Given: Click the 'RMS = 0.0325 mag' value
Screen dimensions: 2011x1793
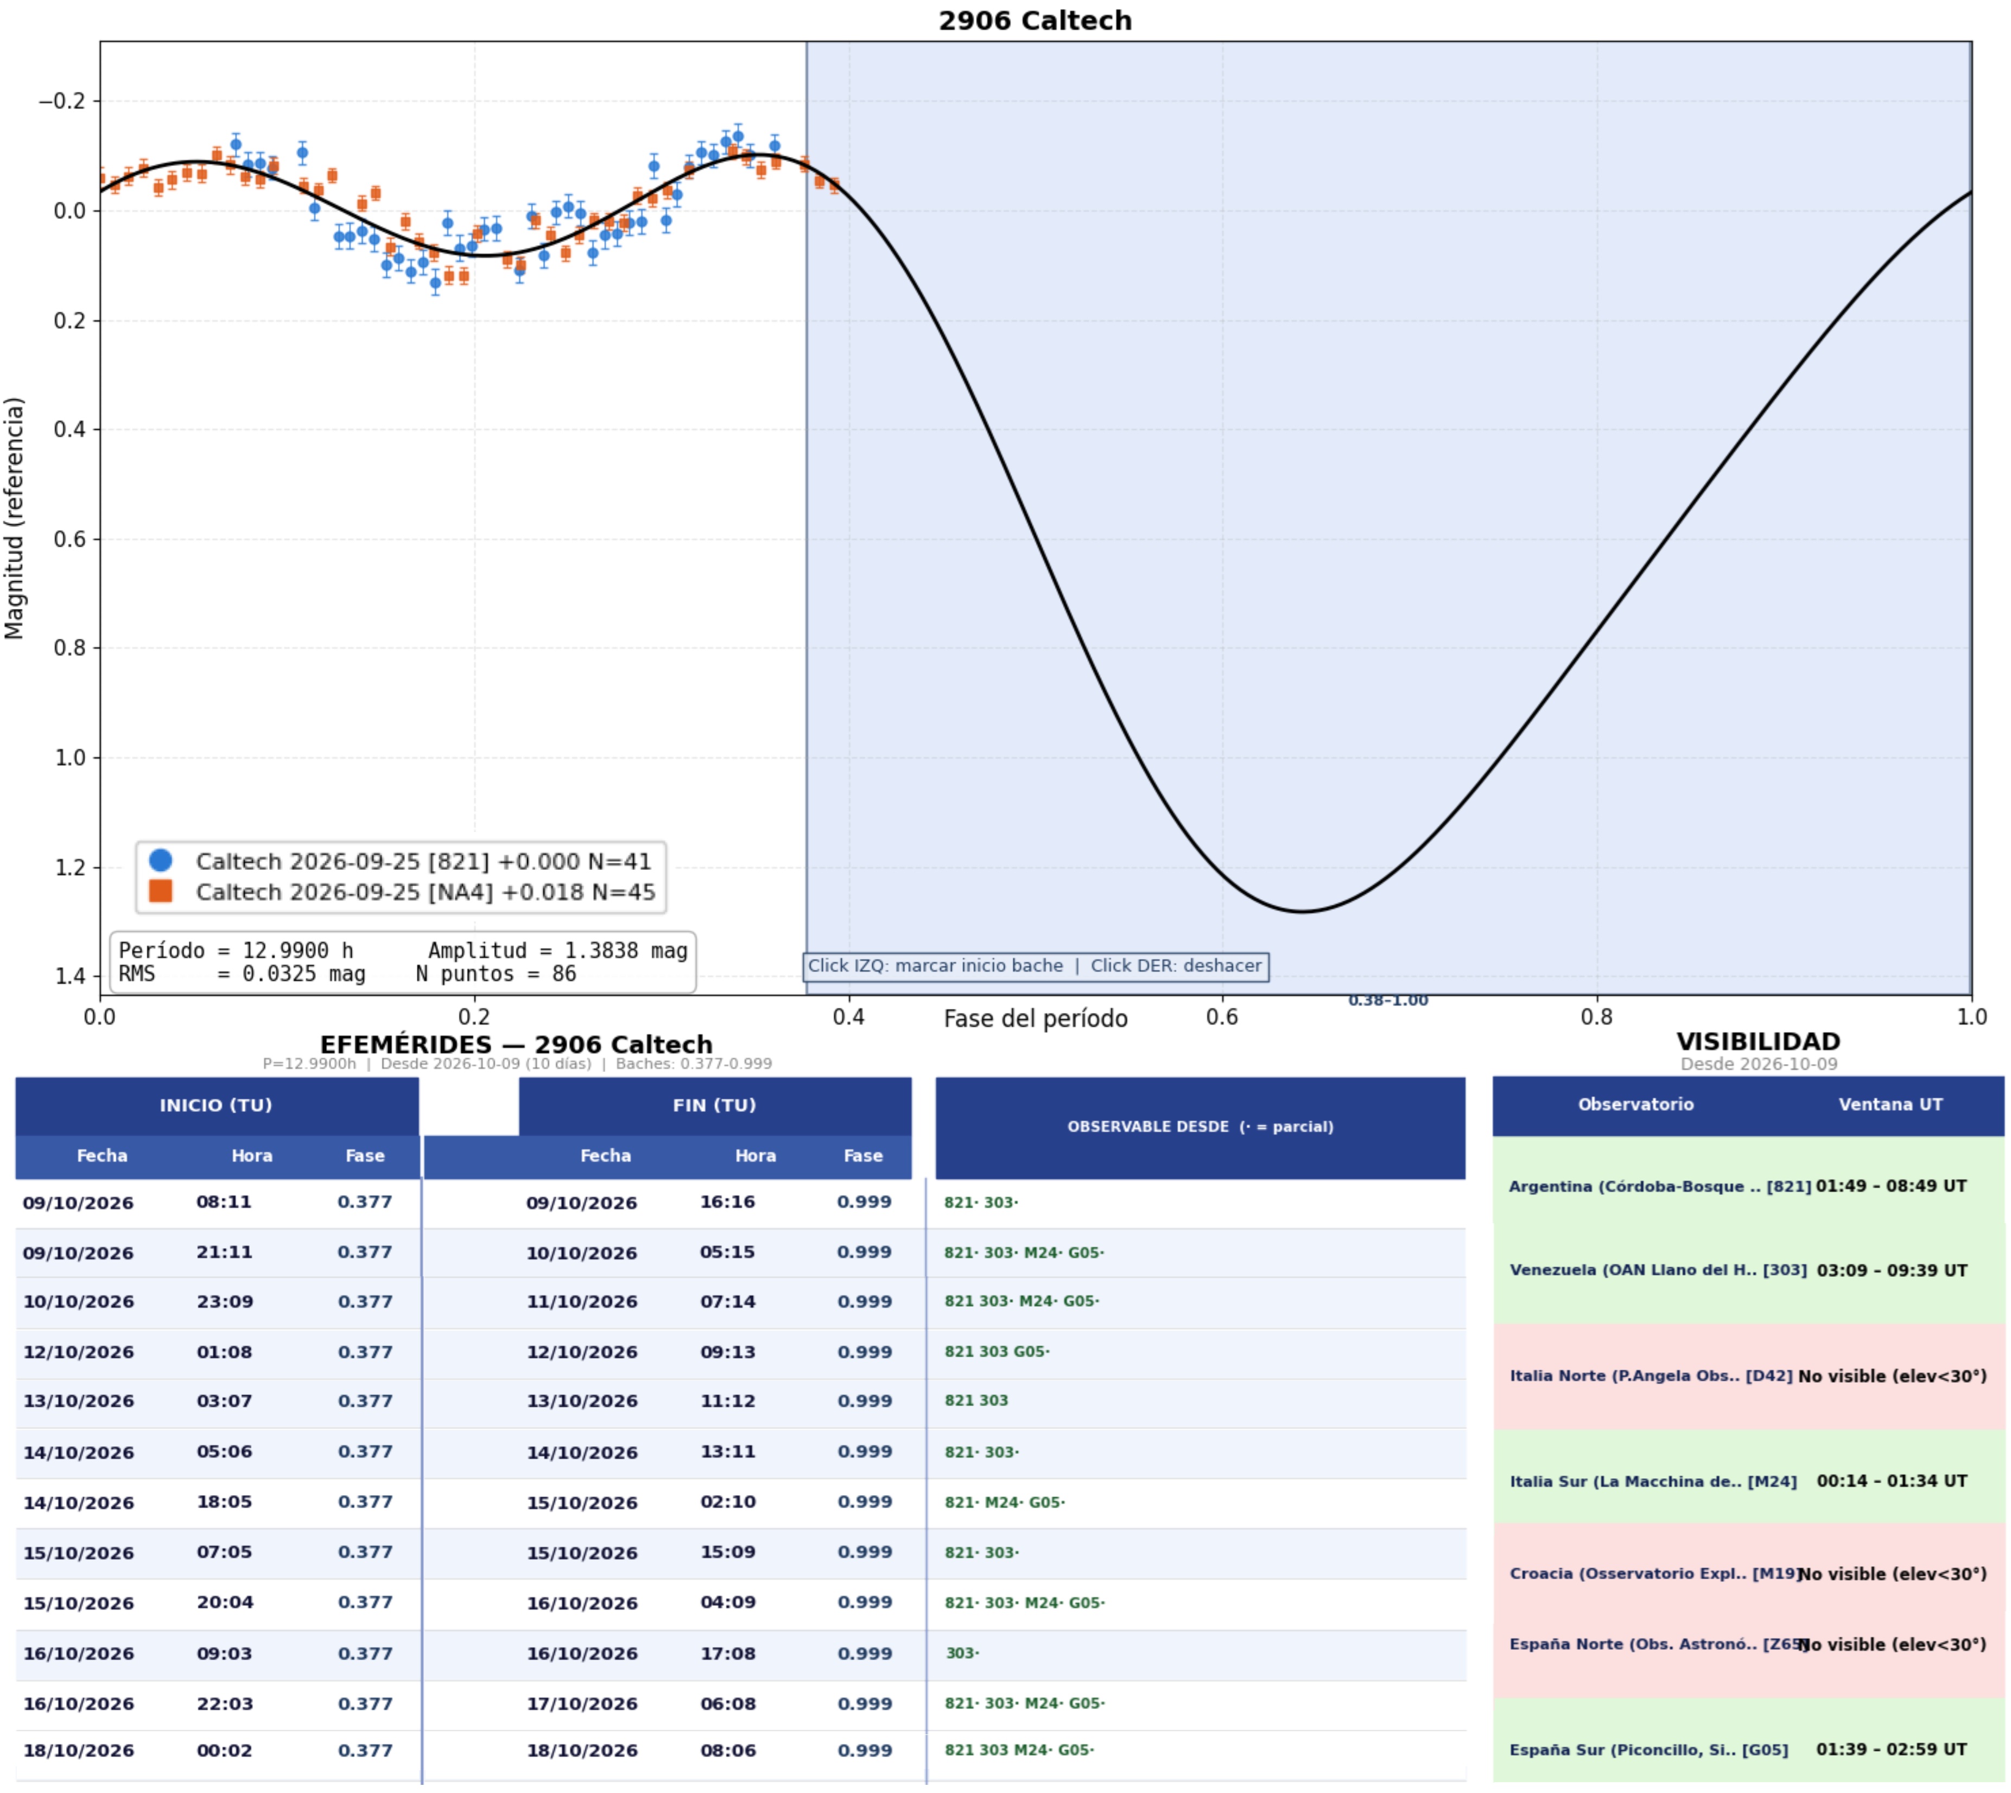Looking at the screenshot, I should click(x=242, y=974).
